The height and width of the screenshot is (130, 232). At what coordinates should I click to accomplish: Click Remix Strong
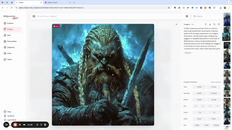(x=214, y=100)
